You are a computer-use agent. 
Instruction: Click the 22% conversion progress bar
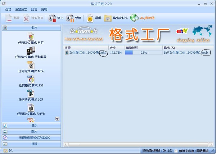click(x=144, y=53)
